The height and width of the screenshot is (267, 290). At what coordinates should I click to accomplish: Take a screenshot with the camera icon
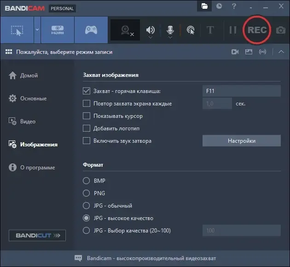point(281,30)
